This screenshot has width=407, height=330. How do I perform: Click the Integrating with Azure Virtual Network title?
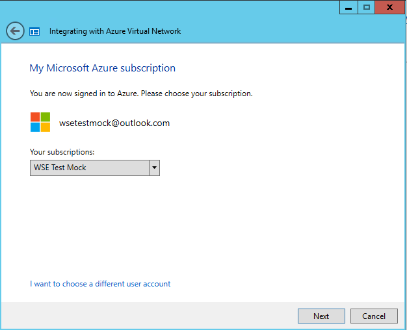click(x=115, y=31)
